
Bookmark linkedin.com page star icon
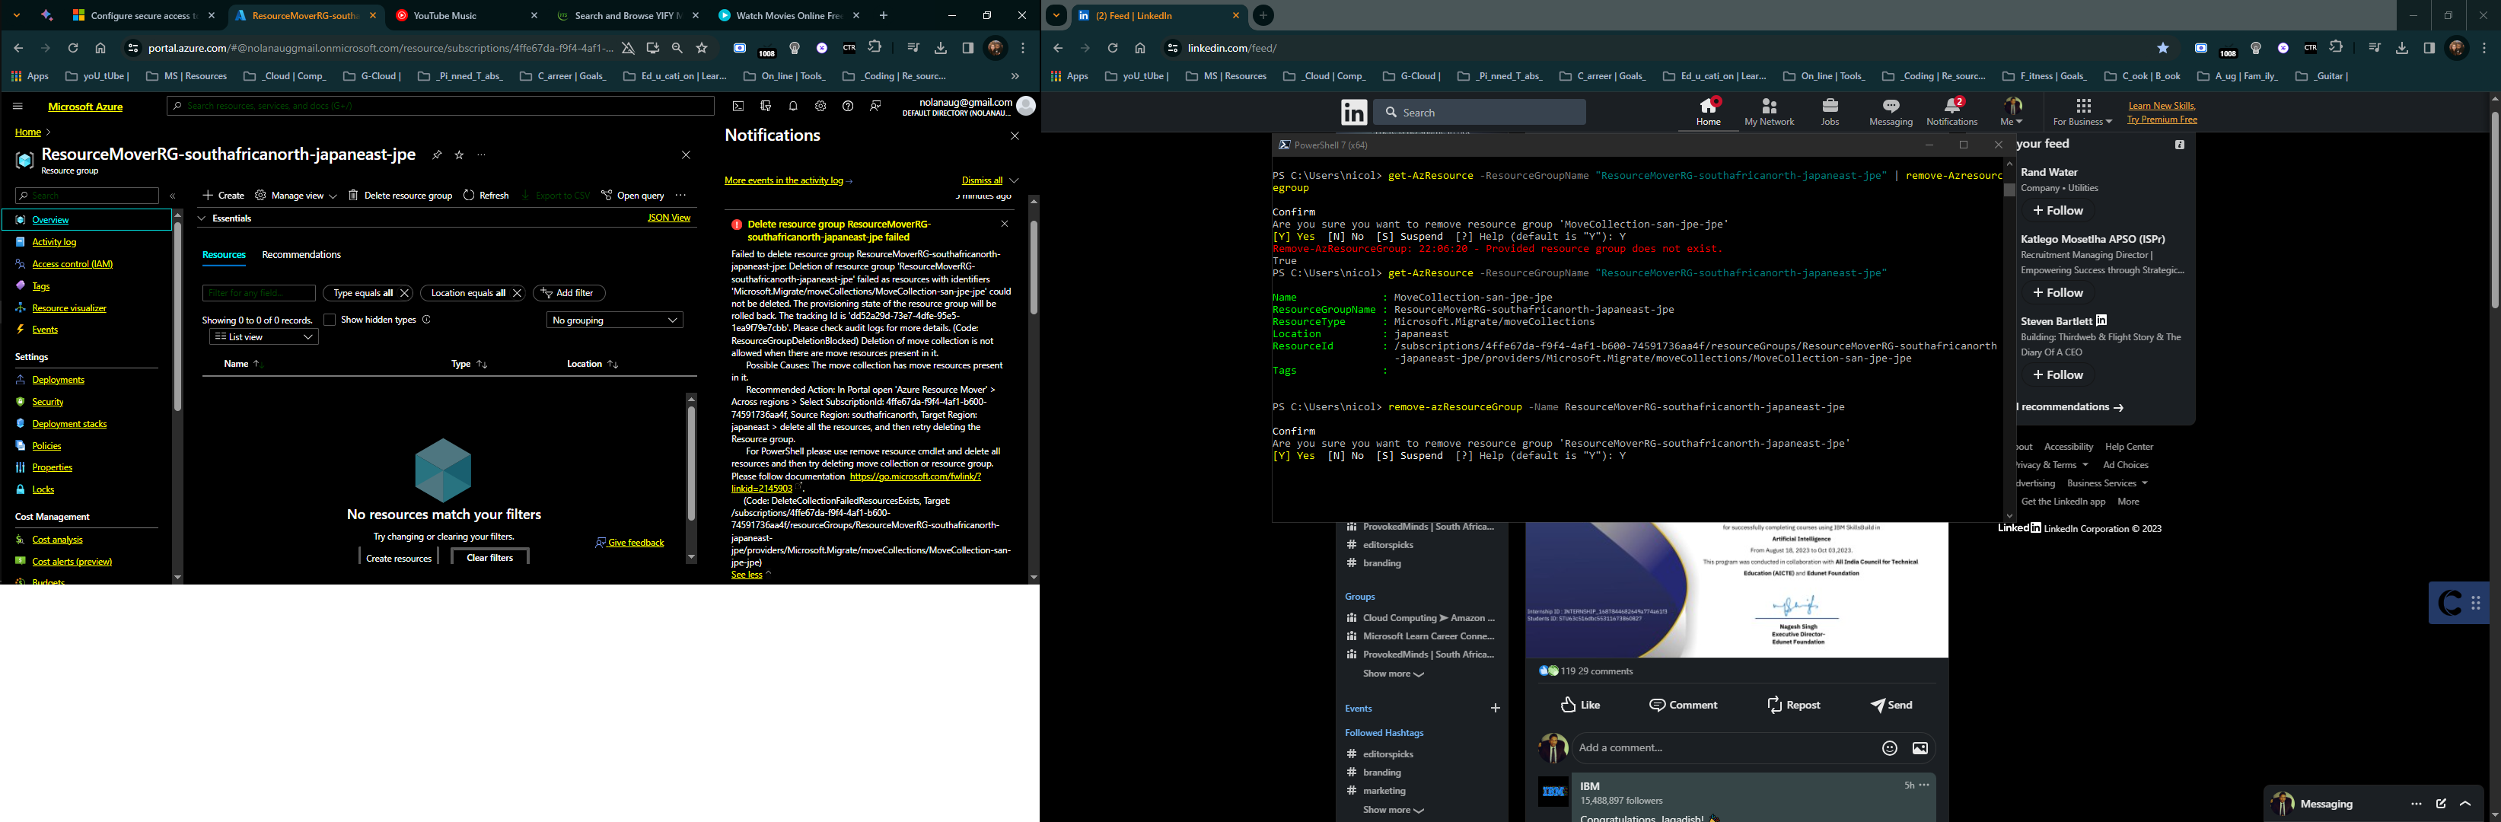click(x=2163, y=49)
